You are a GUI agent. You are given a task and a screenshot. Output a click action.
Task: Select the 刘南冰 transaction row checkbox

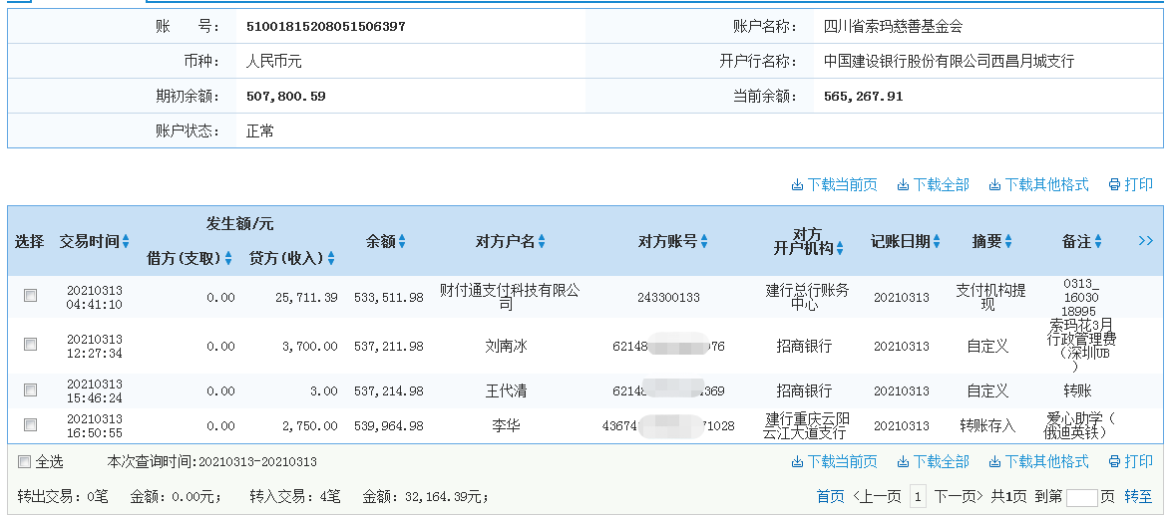pyautogui.click(x=30, y=345)
